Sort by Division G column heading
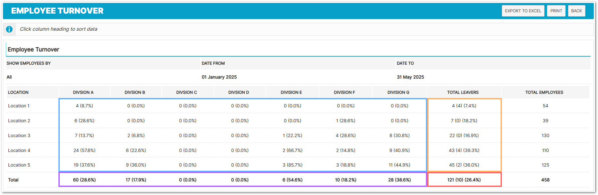Viewport: 598px width, 195px height. pyautogui.click(x=398, y=92)
